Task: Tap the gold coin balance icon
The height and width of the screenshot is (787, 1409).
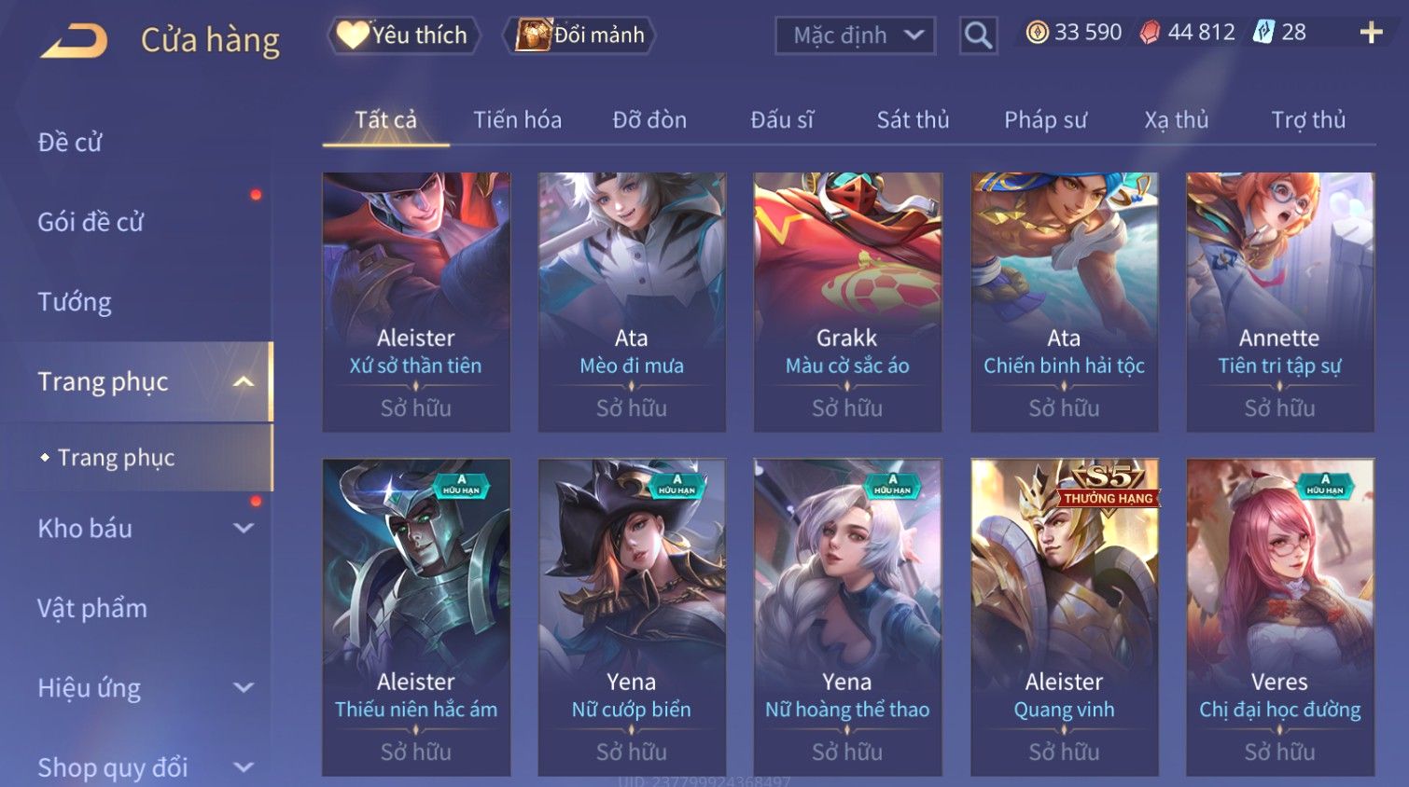Action: tap(1037, 33)
